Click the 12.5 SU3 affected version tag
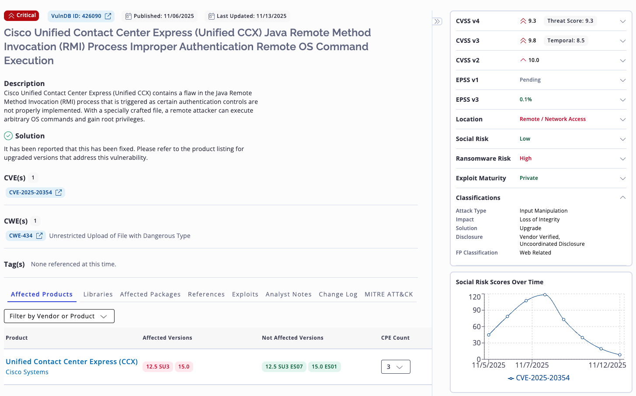The width and height of the screenshot is (636, 396). click(157, 367)
